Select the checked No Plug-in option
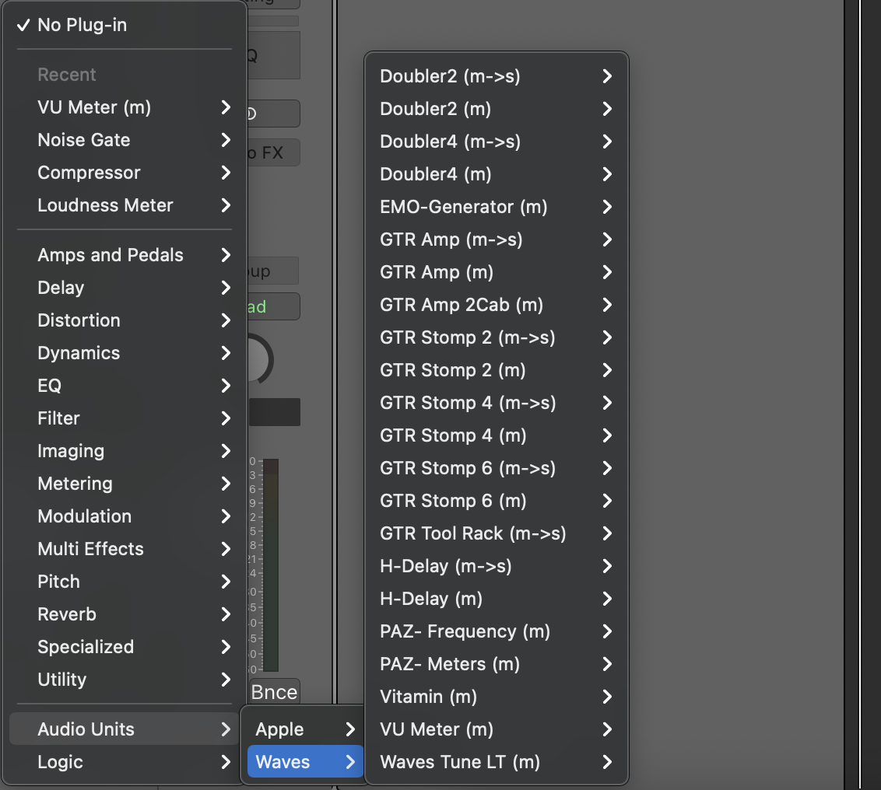 click(82, 25)
